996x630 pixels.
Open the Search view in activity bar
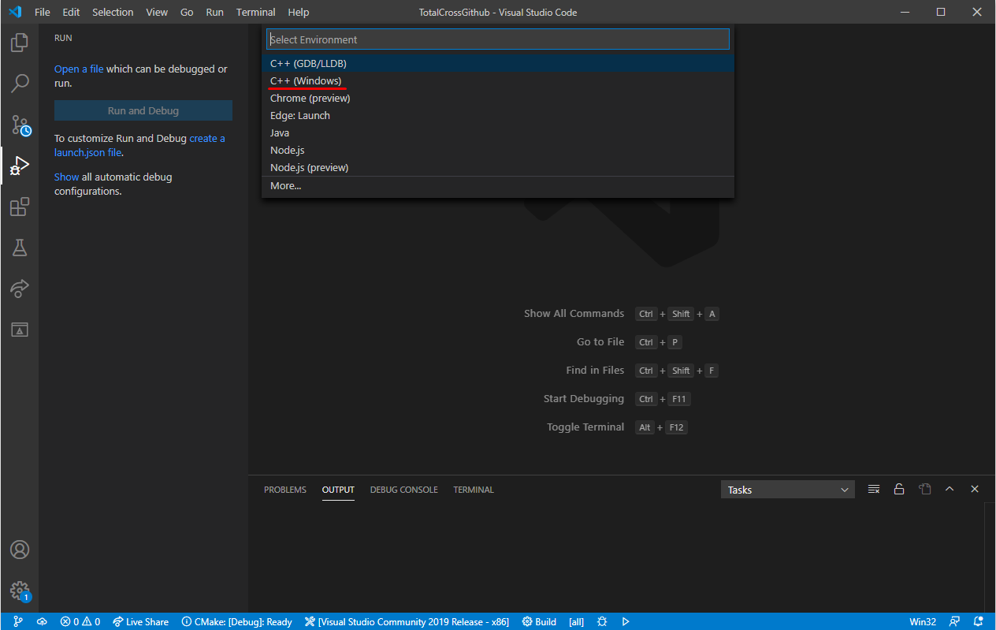pos(20,83)
